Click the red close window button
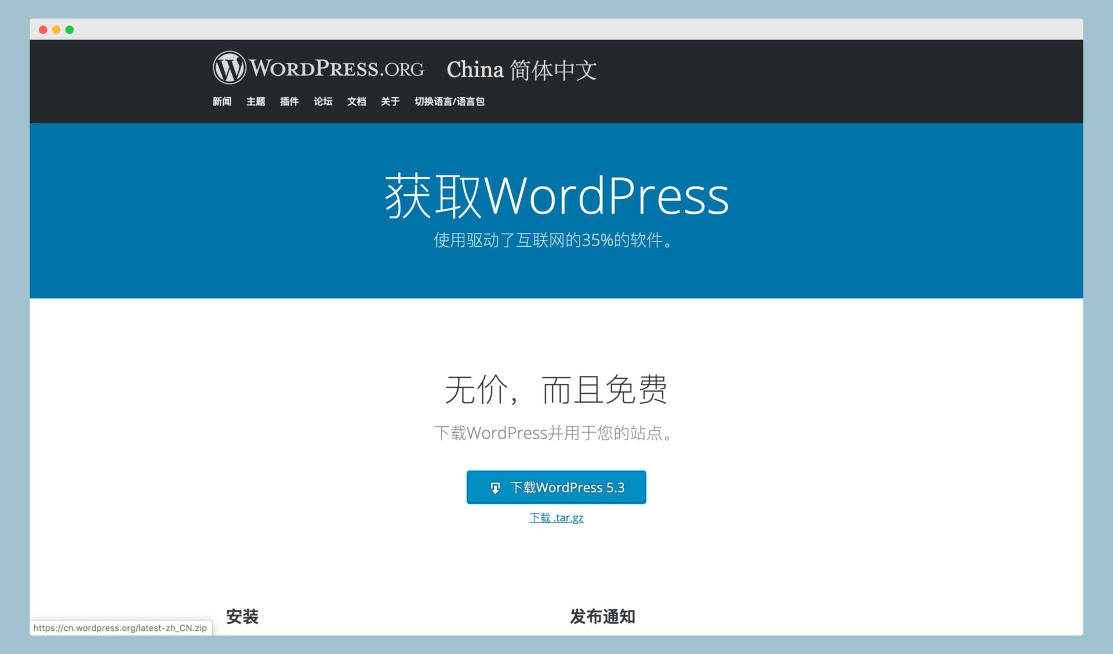This screenshot has height=654, width=1113. pos(43,30)
